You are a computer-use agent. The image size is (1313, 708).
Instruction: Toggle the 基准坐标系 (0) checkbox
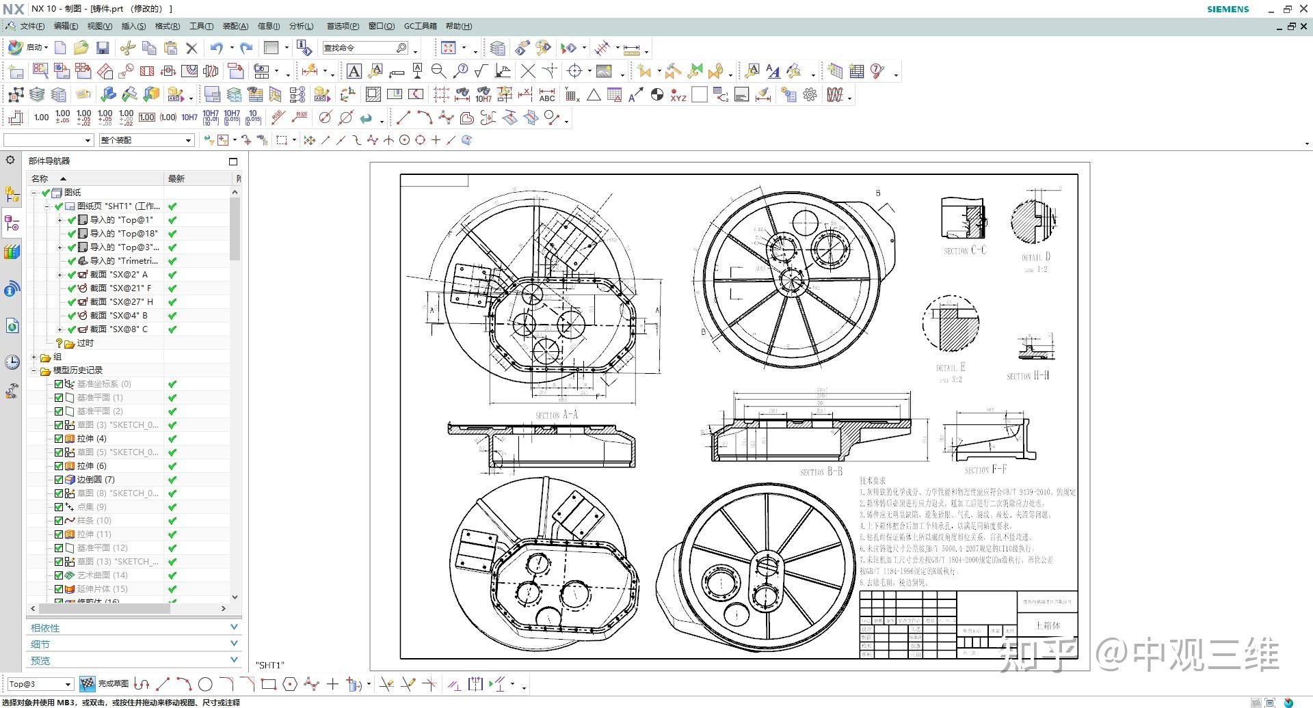[59, 384]
